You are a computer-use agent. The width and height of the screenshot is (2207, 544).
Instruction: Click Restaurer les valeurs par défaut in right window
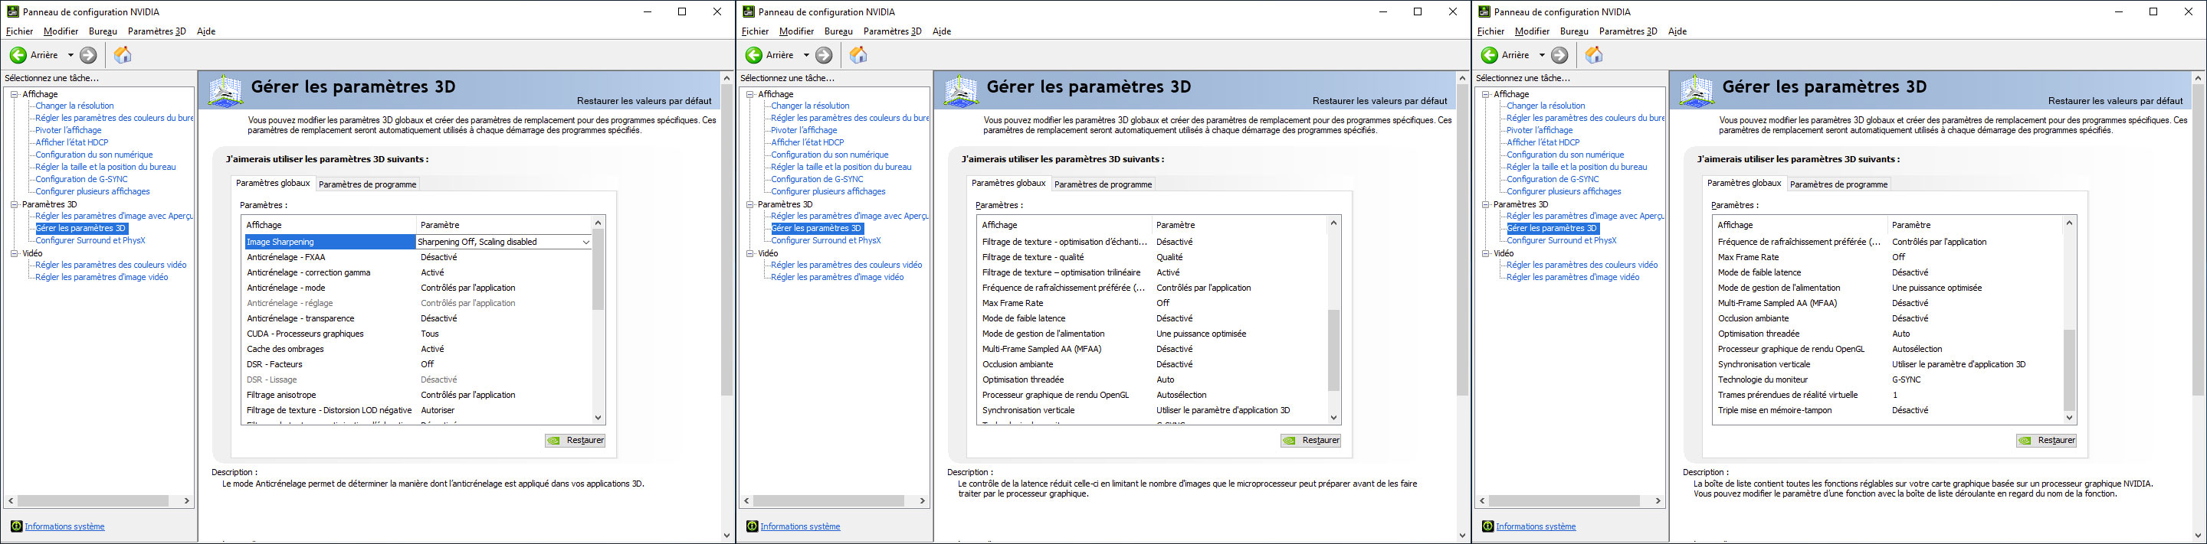coord(2114,101)
